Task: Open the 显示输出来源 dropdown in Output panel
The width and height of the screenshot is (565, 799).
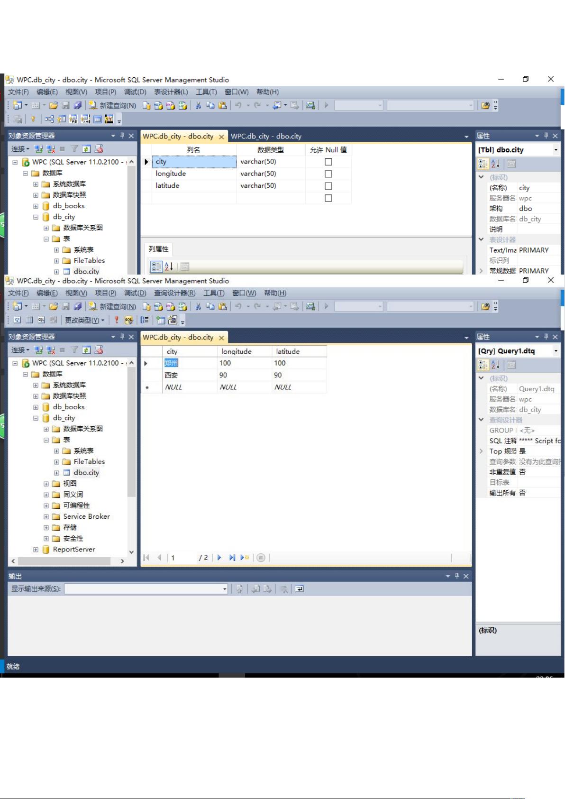Action: coord(225,589)
